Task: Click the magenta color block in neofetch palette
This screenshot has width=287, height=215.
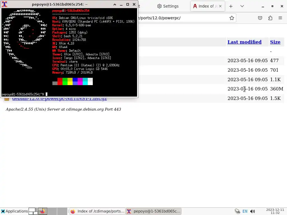Action: [x=80, y=81]
